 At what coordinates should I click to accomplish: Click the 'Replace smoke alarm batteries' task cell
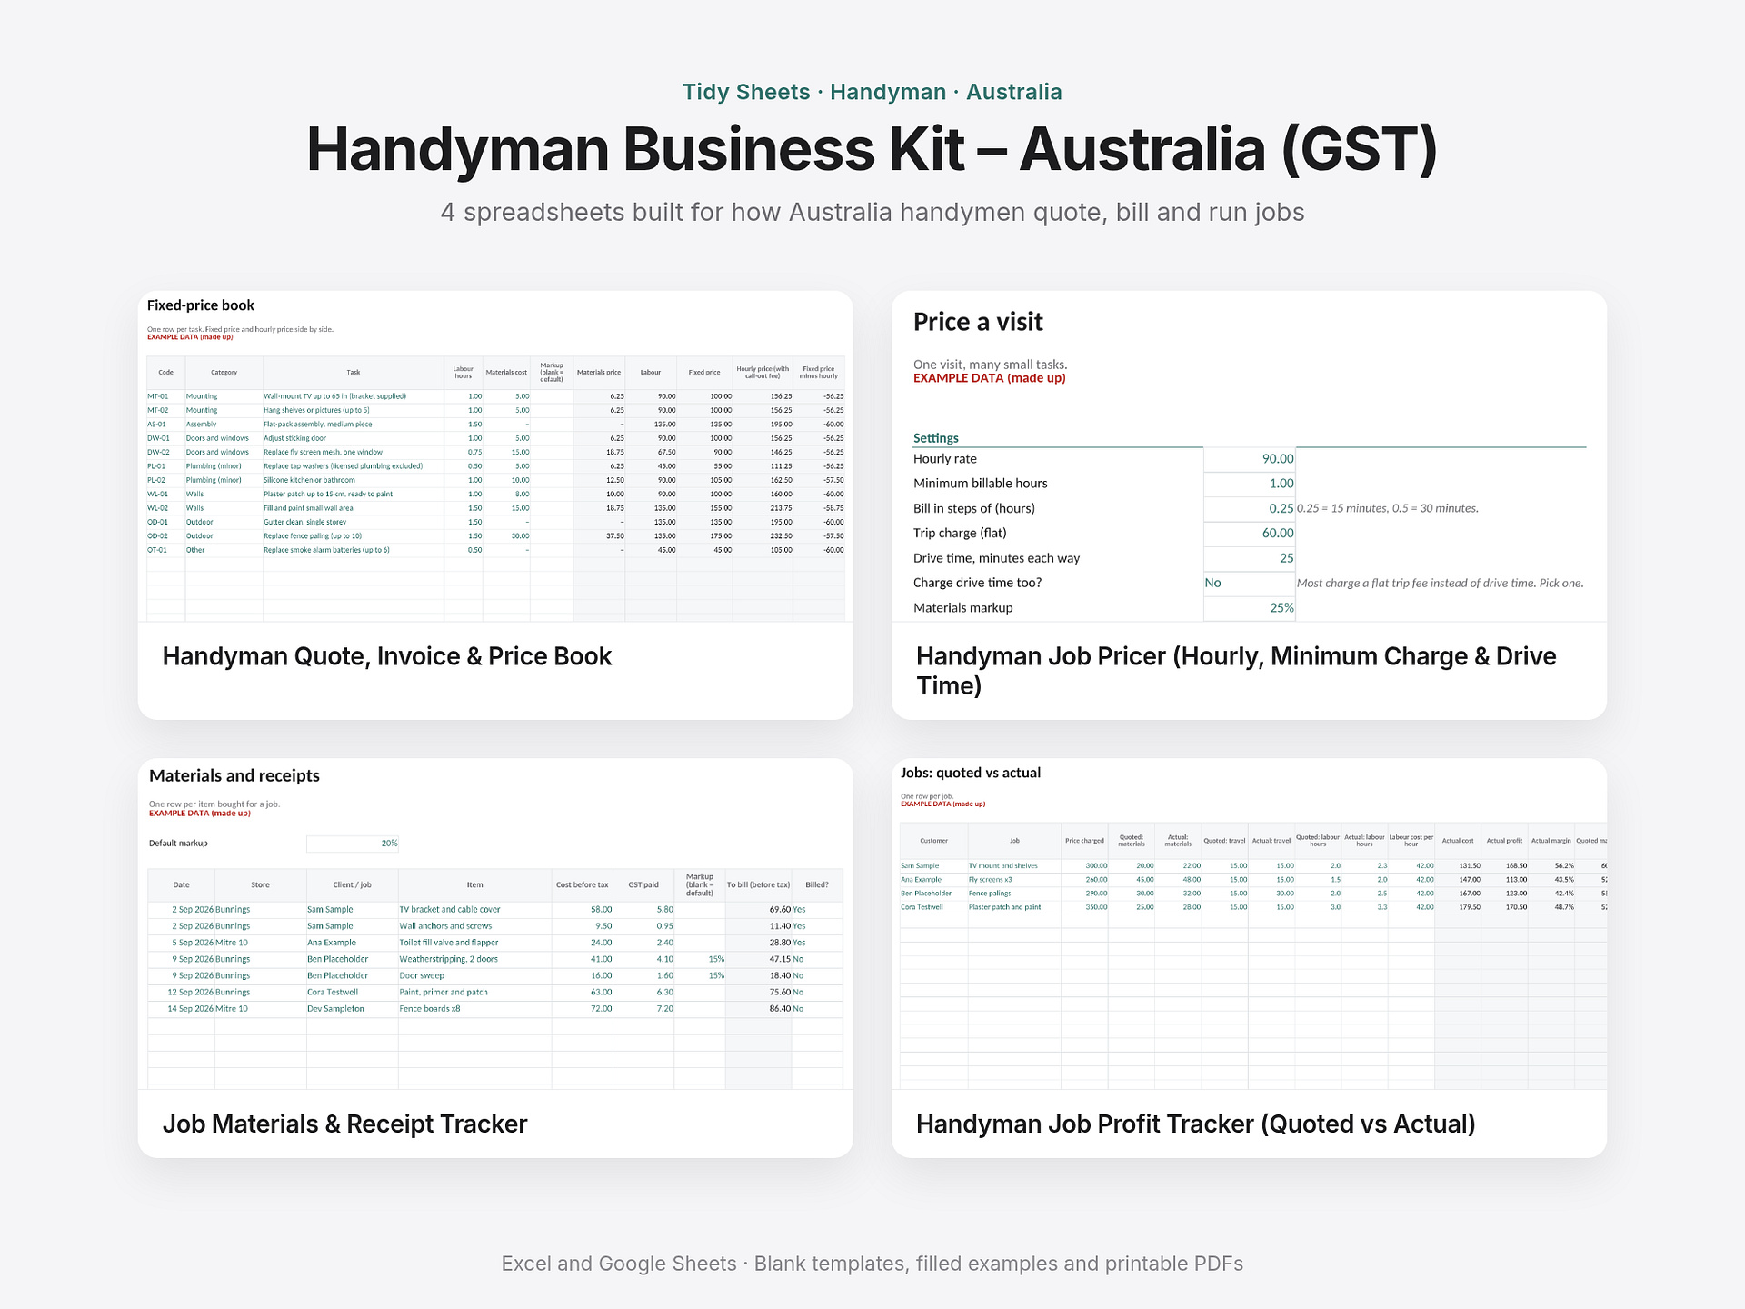tap(353, 550)
